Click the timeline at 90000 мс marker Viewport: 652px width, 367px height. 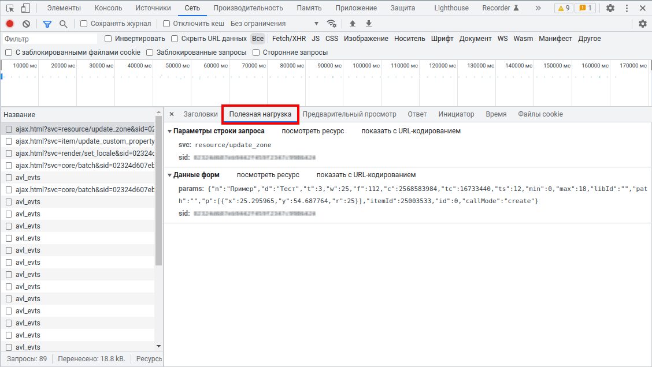coord(331,66)
